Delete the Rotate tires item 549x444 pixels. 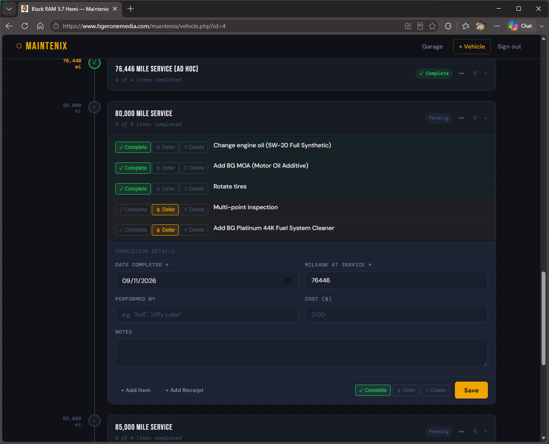coord(194,189)
